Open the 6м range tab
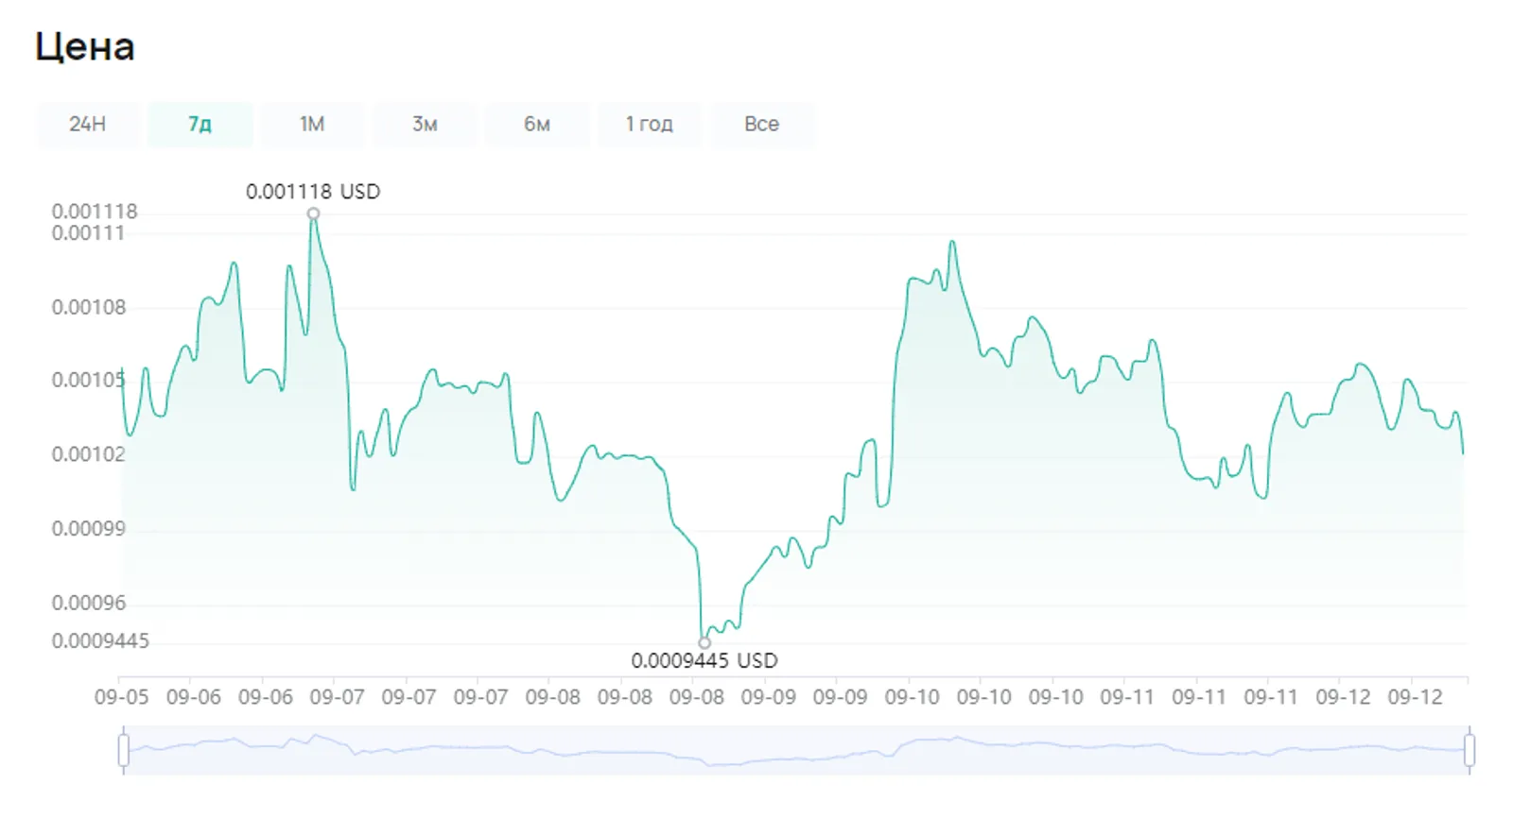 (537, 124)
